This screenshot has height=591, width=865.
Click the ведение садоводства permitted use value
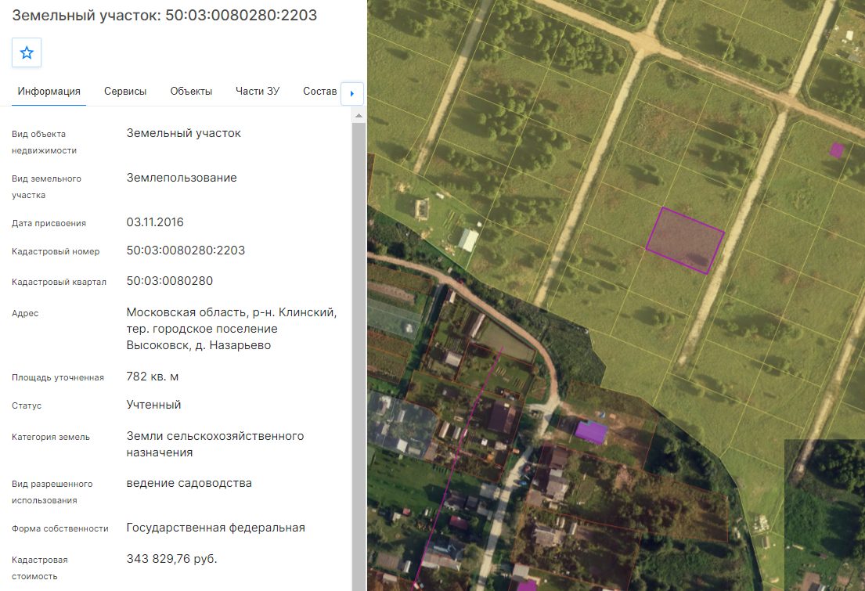[x=189, y=484]
